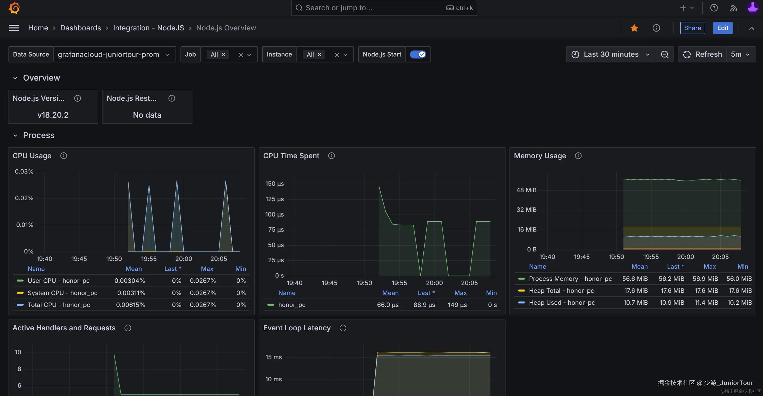Toggle Heap Used - honor_pc series
Viewport: 763px width, 396px height.
tap(562, 303)
